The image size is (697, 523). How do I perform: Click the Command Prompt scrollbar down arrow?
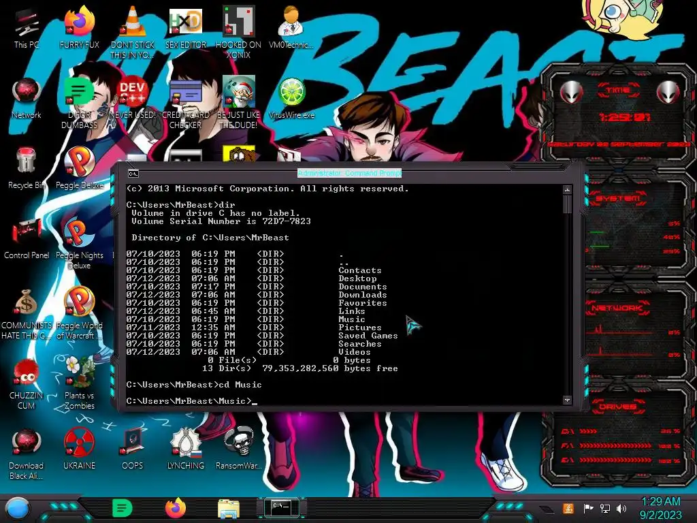coord(567,400)
